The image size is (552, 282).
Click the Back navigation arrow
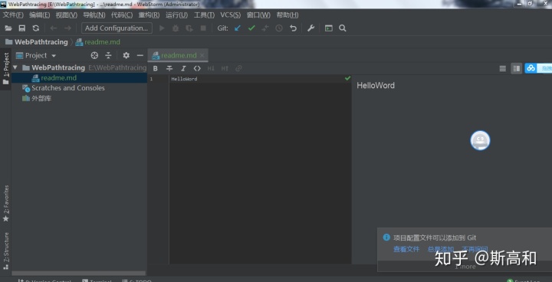click(x=54, y=28)
